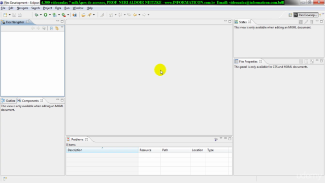Switch to the Outline tab
The width and height of the screenshot is (325, 183).
9,101
